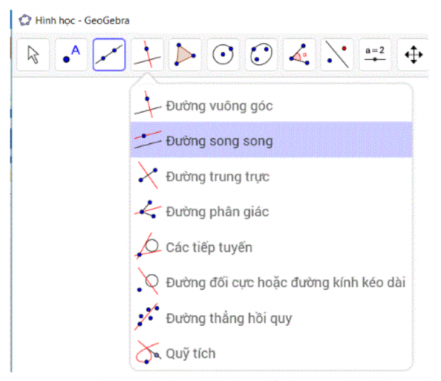Select the Point tool

71,54
